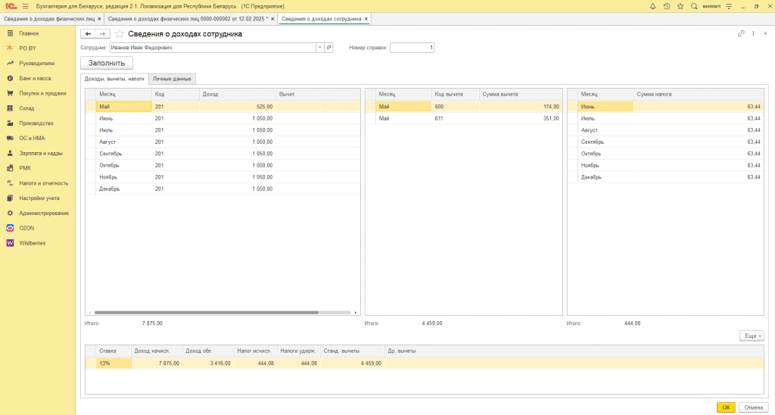The image size is (775, 415).
Task: Open Производство section
Action: [36, 123]
